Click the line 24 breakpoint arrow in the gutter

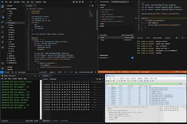pos(136,18)
